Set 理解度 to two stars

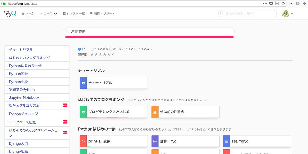pos(96,54)
